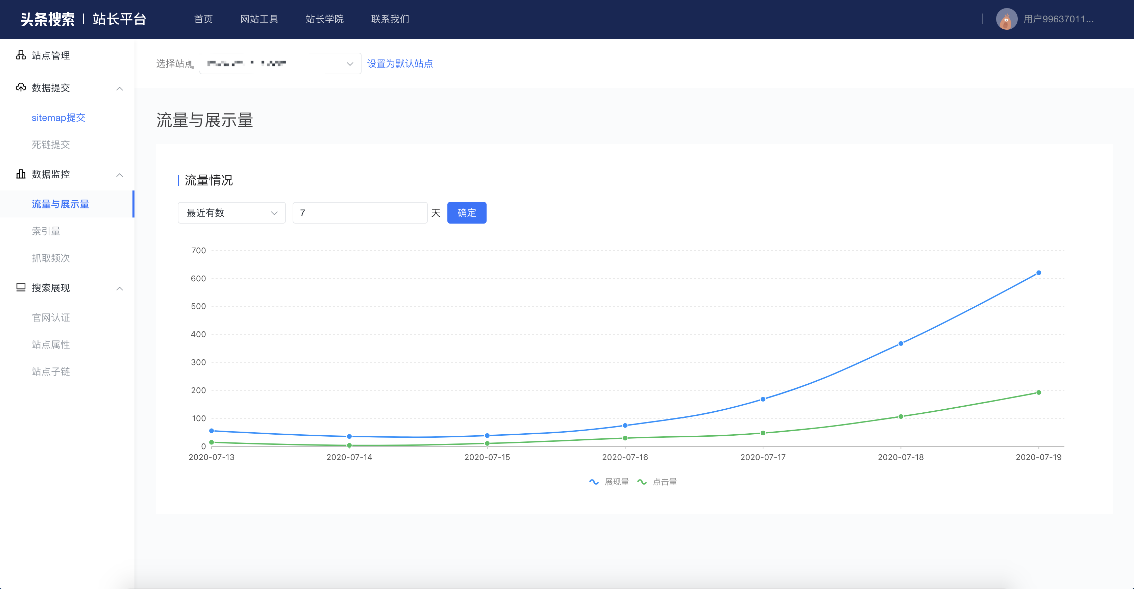
Task: Click the 确定 confirm button
Action: tap(467, 213)
